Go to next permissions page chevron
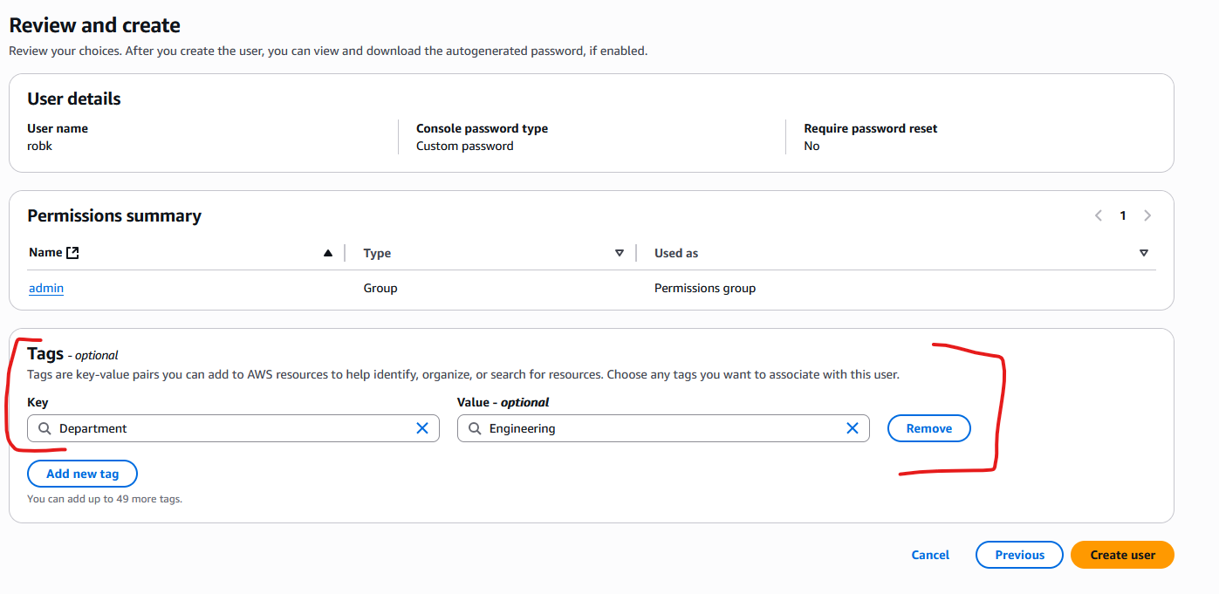The height and width of the screenshot is (594, 1219). [x=1147, y=215]
